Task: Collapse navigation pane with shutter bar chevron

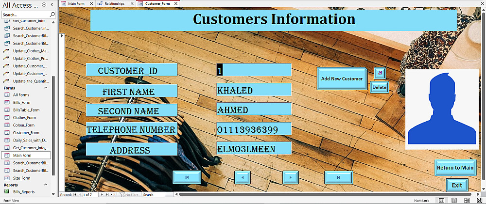Action: click(x=52, y=5)
